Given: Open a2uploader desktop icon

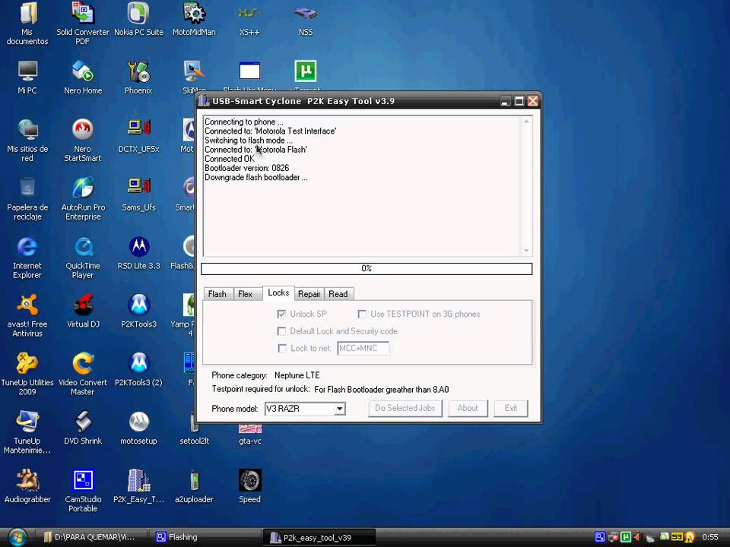Looking at the screenshot, I should click(x=194, y=486).
